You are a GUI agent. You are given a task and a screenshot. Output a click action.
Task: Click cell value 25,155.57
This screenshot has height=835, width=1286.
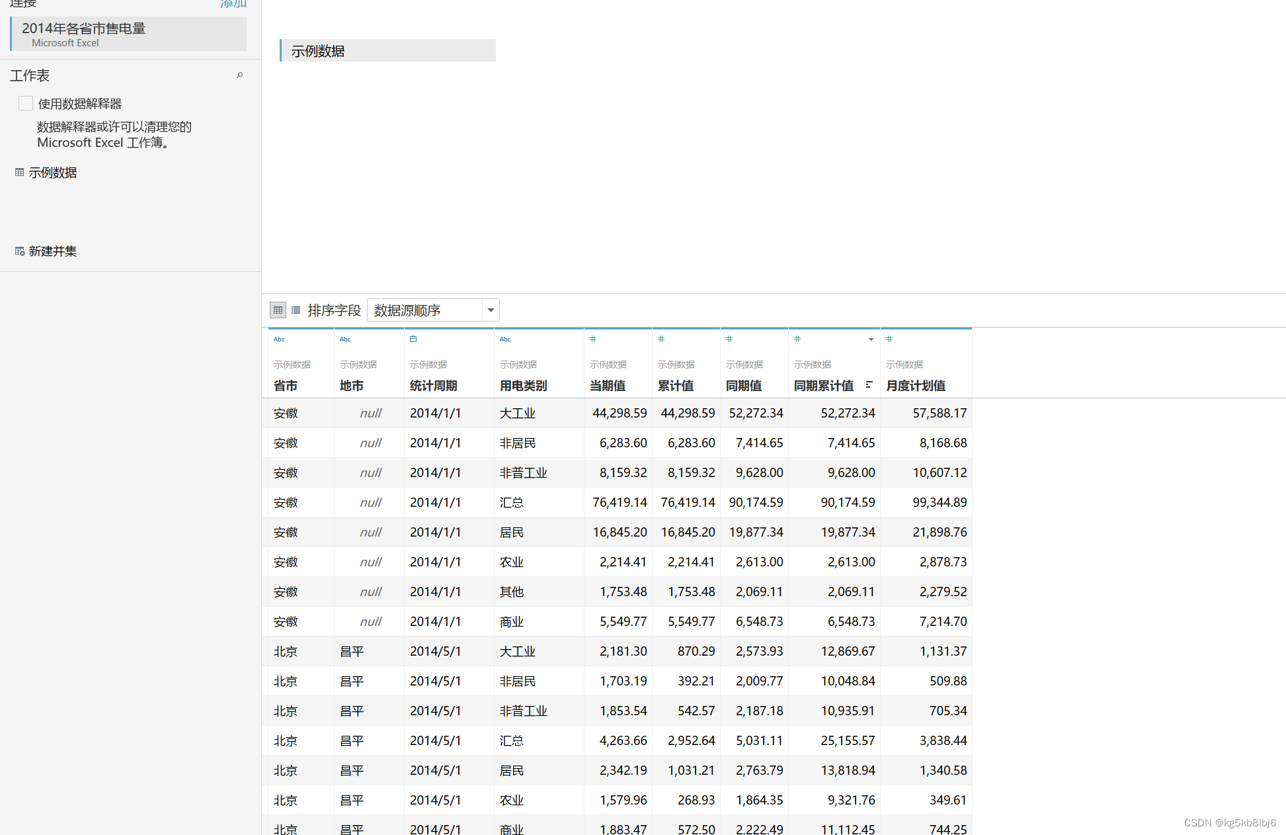coord(848,740)
